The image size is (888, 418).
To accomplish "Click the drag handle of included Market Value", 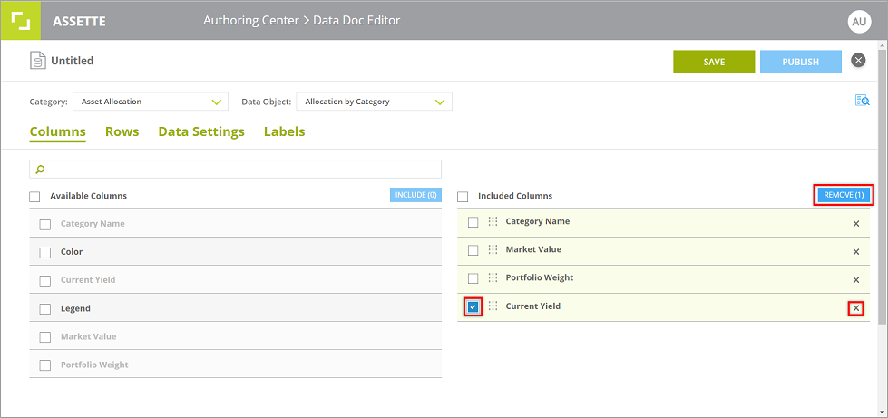I will tap(493, 249).
